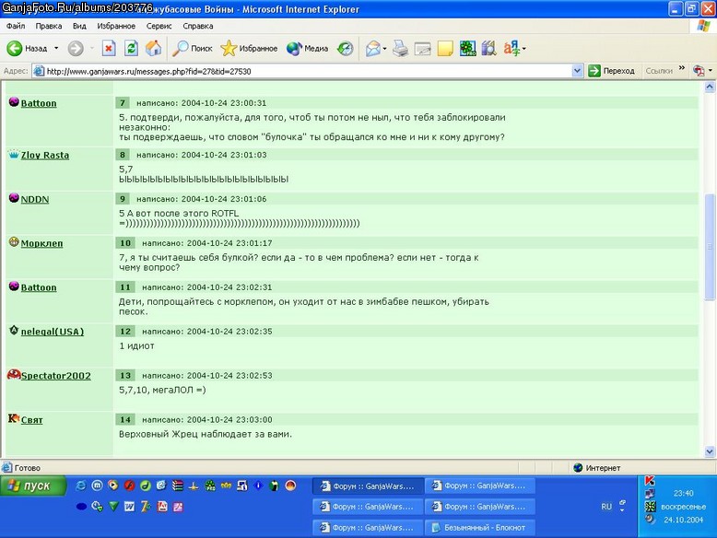Click the Готово status bar text

28,468
